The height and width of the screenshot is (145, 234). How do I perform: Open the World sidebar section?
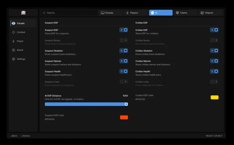(x=23, y=50)
